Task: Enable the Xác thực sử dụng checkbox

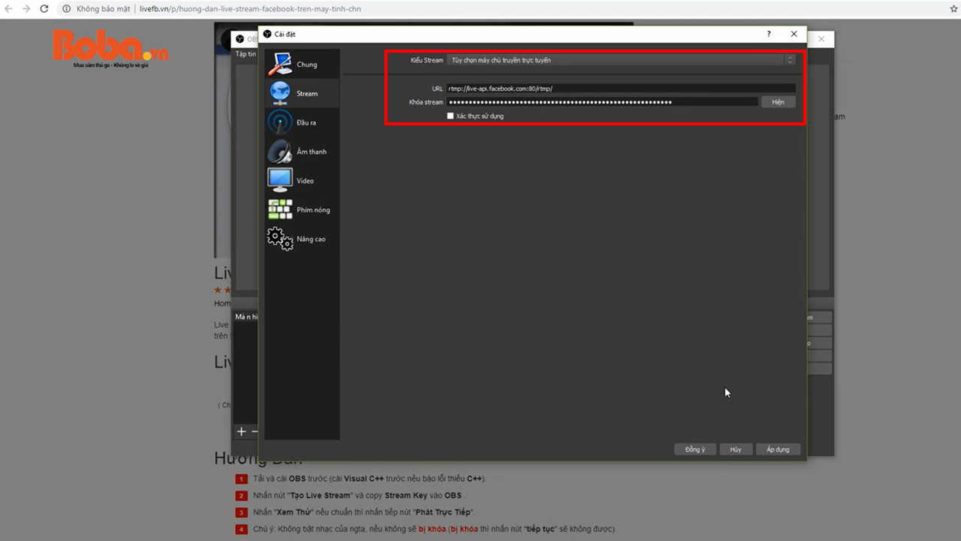Action: point(450,116)
